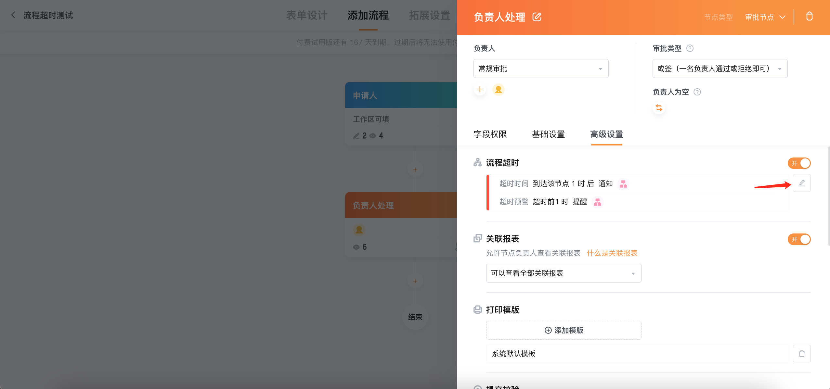Click the help icon beside 审批类型
This screenshot has height=389, width=830.
coord(690,48)
